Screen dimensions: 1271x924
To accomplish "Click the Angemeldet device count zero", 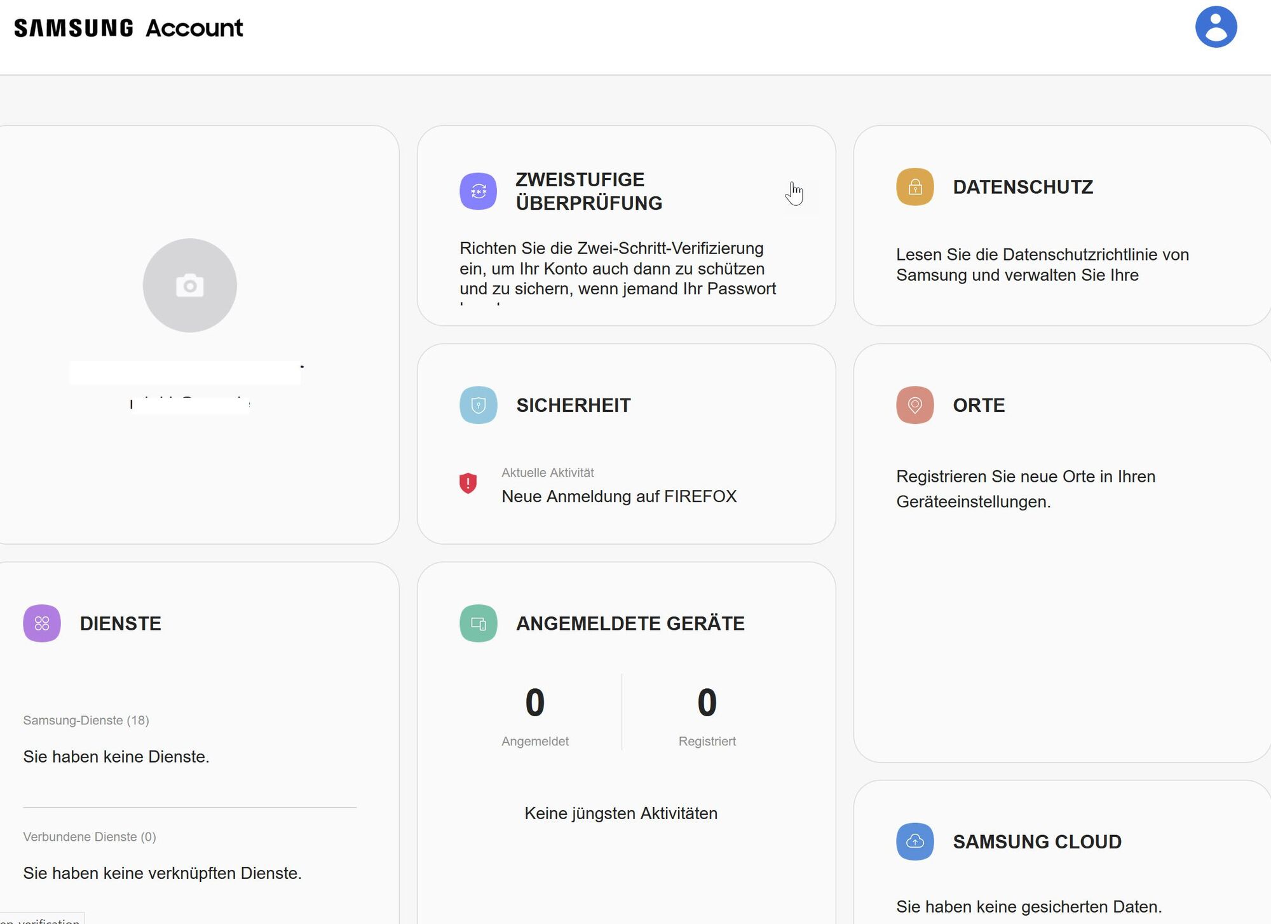I will pos(534,702).
